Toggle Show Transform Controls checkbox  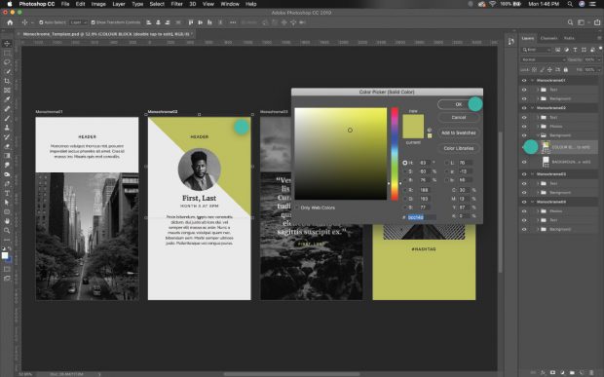93,22
